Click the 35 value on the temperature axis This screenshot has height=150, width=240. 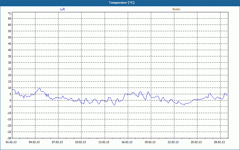[10, 56]
